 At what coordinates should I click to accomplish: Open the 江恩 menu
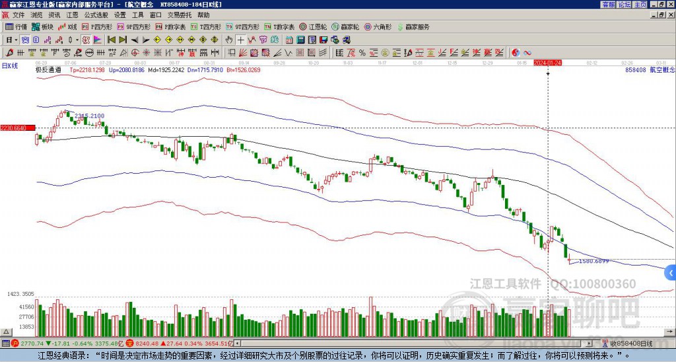coord(73,15)
